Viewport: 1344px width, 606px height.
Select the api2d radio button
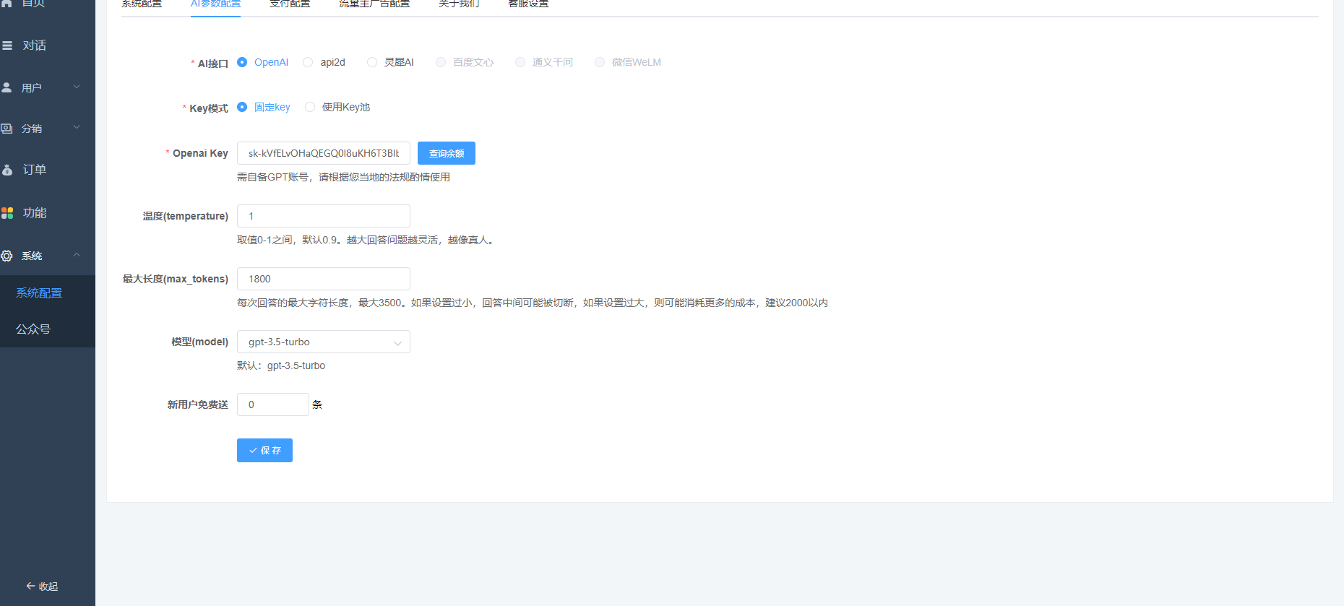(x=308, y=62)
